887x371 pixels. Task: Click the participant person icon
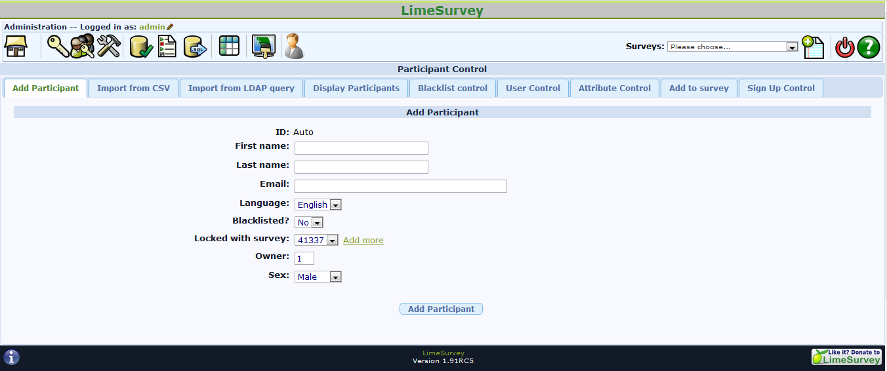click(294, 47)
